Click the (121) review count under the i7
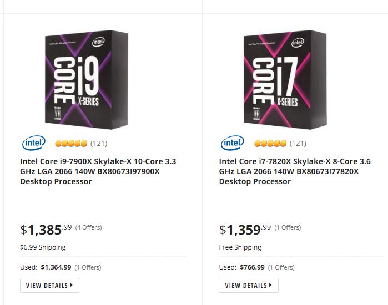This screenshot has height=305, width=388. pyautogui.click(x=298, y=144)
